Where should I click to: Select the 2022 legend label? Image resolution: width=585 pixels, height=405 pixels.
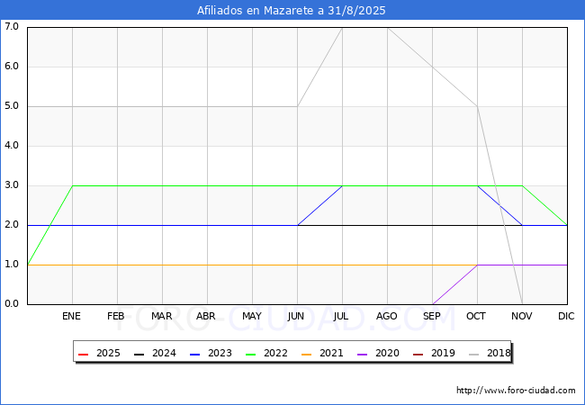click(x=275, y=353)
